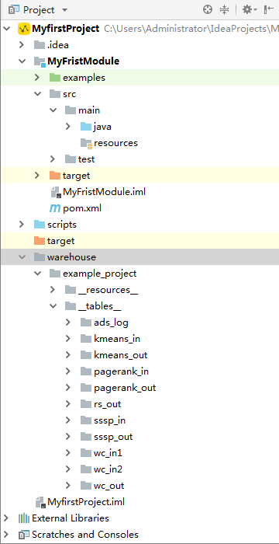Click the External Libraries icon
The width and height of the screenshot is (279, 544).
point(23,518)
